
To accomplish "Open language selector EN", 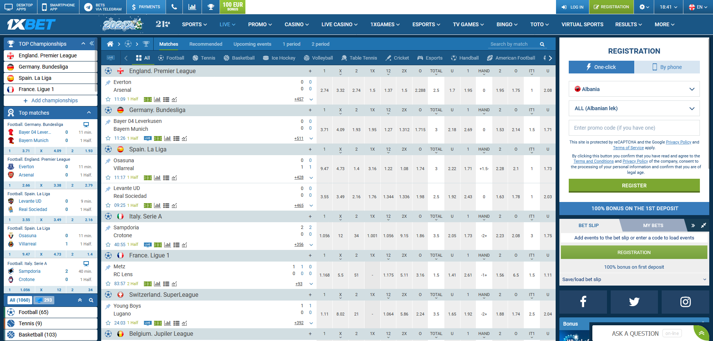I will [698, 7].
